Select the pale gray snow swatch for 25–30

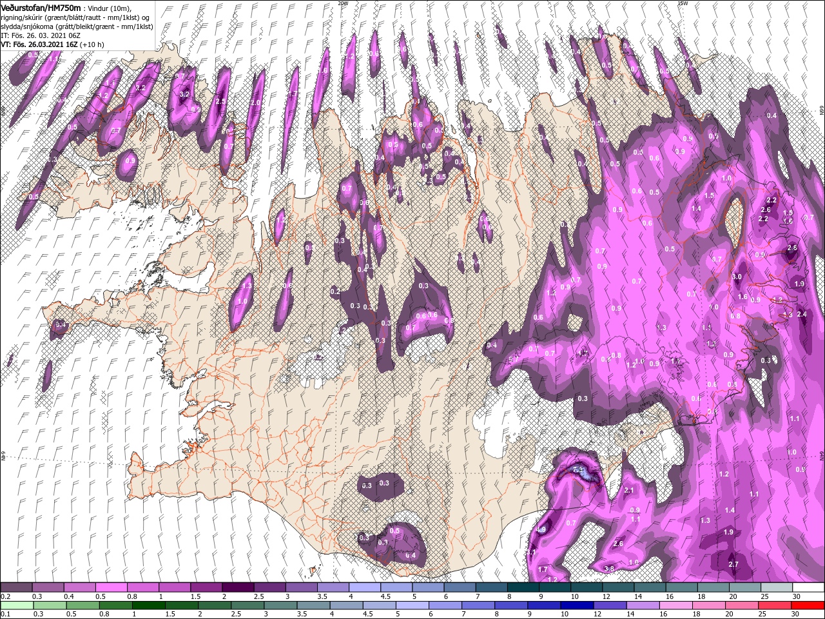(777, 587)
